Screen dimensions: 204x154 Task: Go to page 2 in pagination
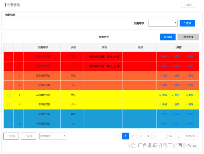133,136
